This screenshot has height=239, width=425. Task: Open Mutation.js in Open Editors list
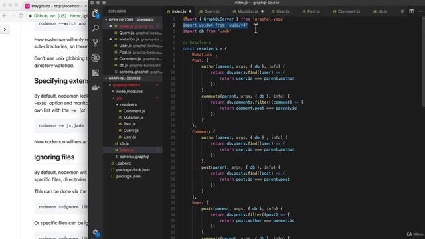[133, 39]
